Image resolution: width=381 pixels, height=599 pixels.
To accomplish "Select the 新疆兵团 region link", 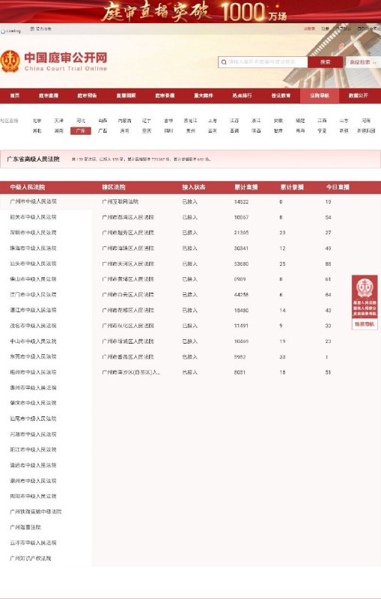I will 366,130.
